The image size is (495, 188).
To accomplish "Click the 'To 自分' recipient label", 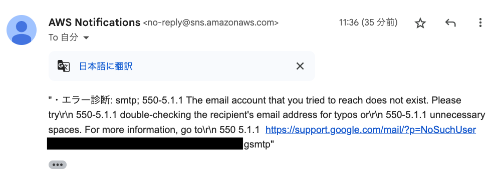I will [64, 37].
